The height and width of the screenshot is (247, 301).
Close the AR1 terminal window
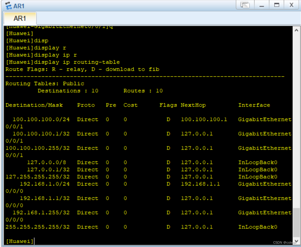(x=291, y=5)
